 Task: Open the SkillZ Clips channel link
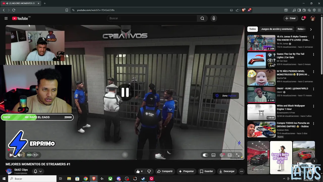coord(21,170)
